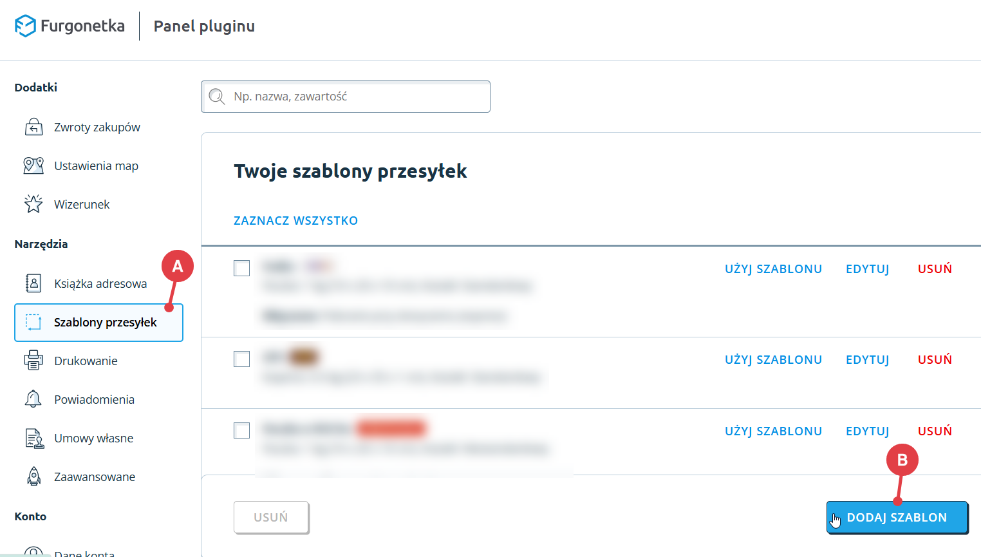This screenshot has height=557, width=981.
Task: Focus the template search field
Action: click(354, 97)
